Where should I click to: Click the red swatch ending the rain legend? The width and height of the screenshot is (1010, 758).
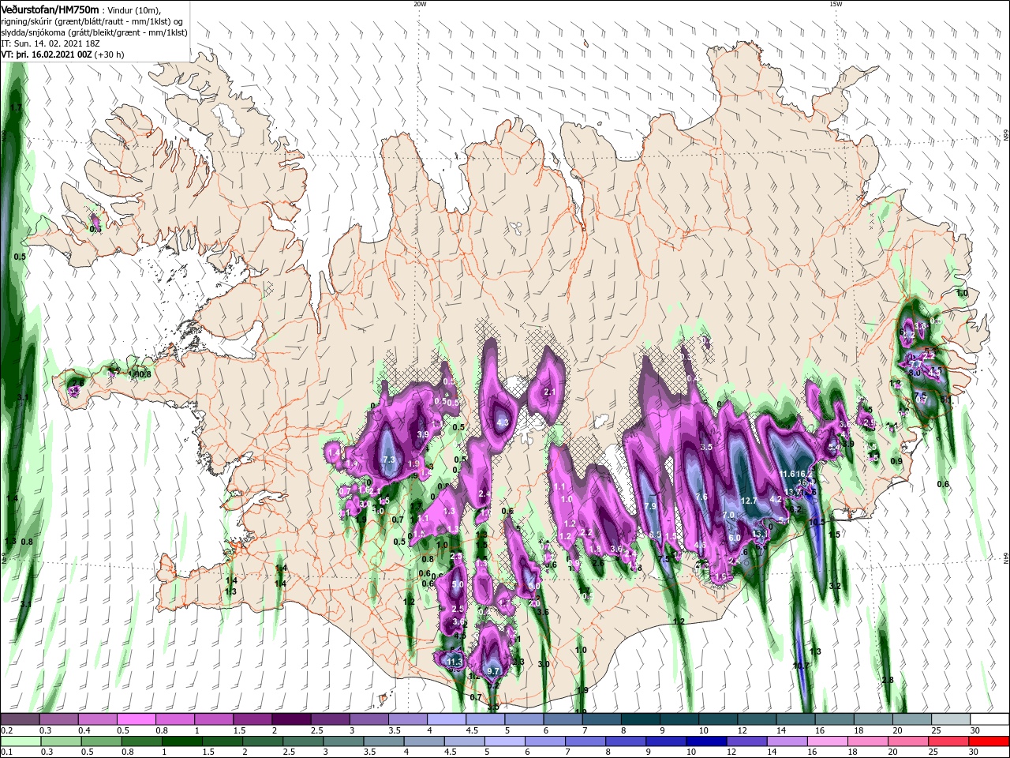click(989, 741)
